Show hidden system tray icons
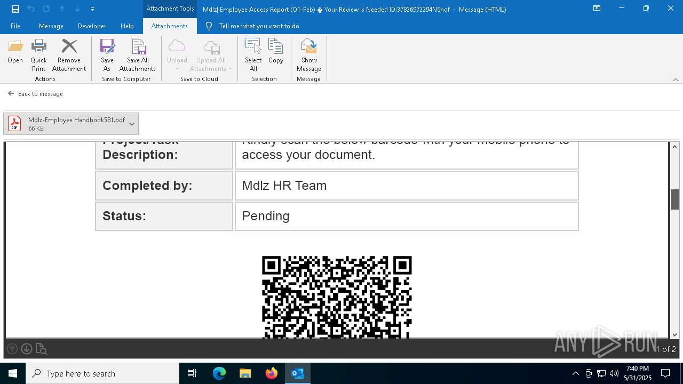 point(575,373)
